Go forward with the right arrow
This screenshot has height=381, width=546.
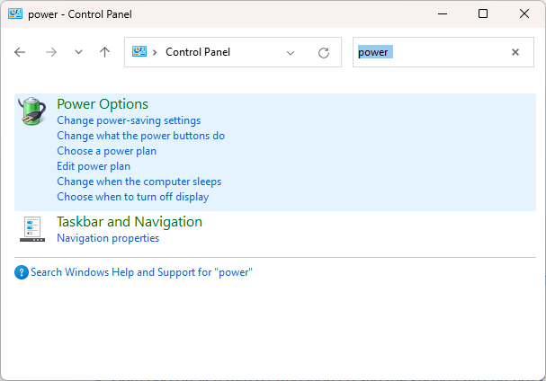pos(51,52)
